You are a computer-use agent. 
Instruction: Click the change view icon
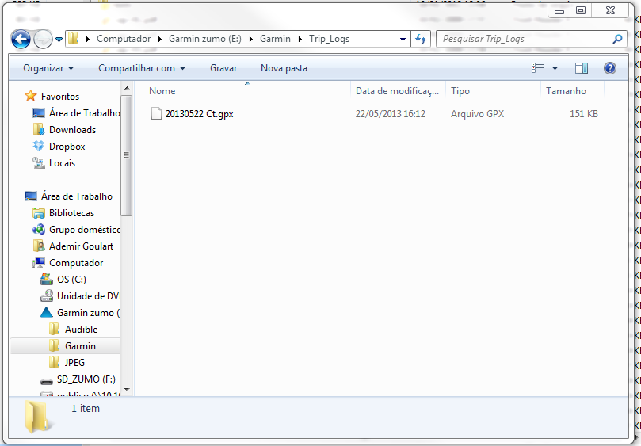[x=539, y=68]
